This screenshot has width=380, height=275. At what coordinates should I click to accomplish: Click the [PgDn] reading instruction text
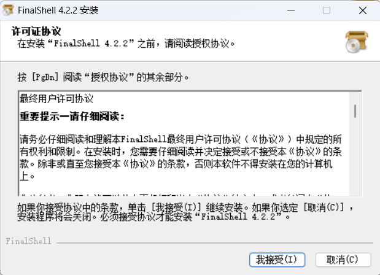103,77
